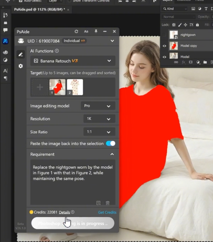This screenshot has width=213, height=242.
Task: Click the in-progress generate button
Action: (x=73, y=223)
